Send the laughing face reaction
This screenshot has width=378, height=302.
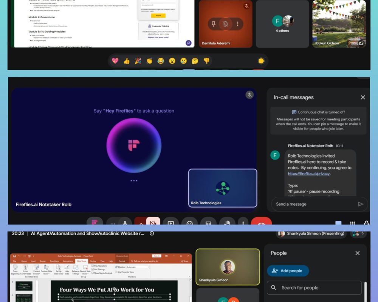(x=161, y=61)
